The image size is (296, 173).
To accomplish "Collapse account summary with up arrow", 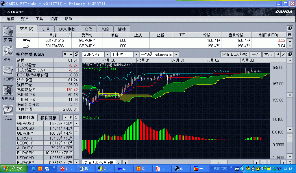I will click(x=71, y=54).
